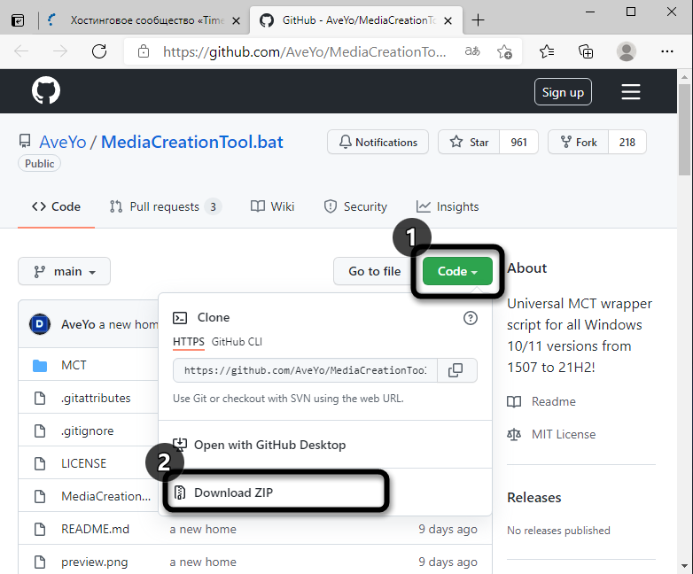View site information via the lock icon
693x574 pixels.
[144, 51]
